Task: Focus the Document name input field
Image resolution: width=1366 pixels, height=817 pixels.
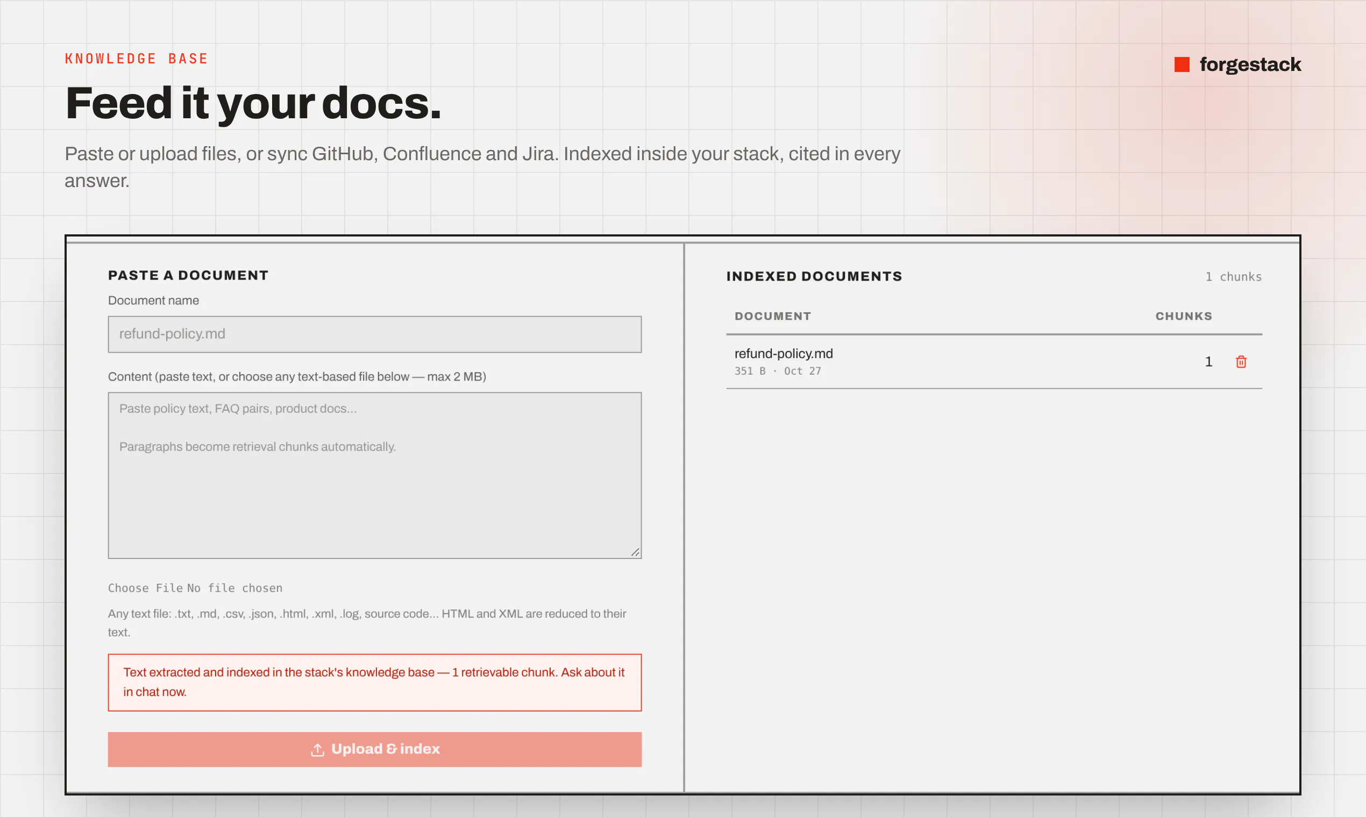Action: [x=374, y=334]
